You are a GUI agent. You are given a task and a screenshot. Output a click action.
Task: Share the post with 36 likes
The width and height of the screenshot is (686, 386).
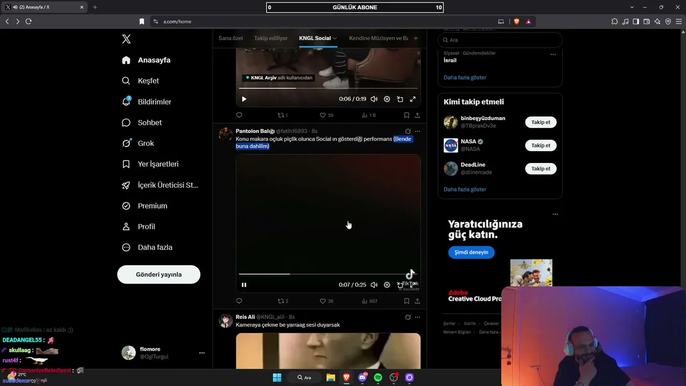(x=417, y=301)
